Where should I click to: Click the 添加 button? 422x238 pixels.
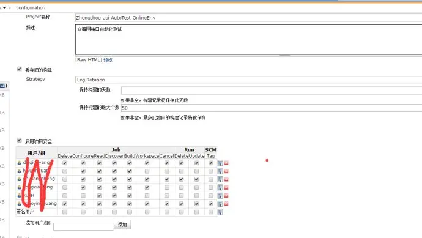pyautogui.click(x=122, y=225)
